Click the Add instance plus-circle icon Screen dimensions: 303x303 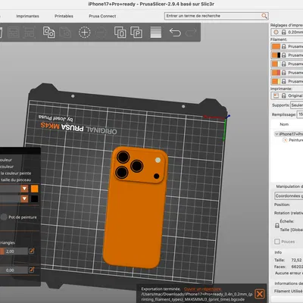[84, 33]
